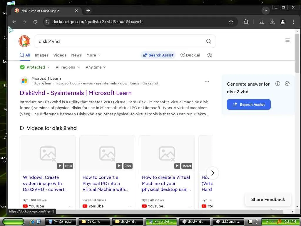Switch to the Images tab

pos(42,55)
